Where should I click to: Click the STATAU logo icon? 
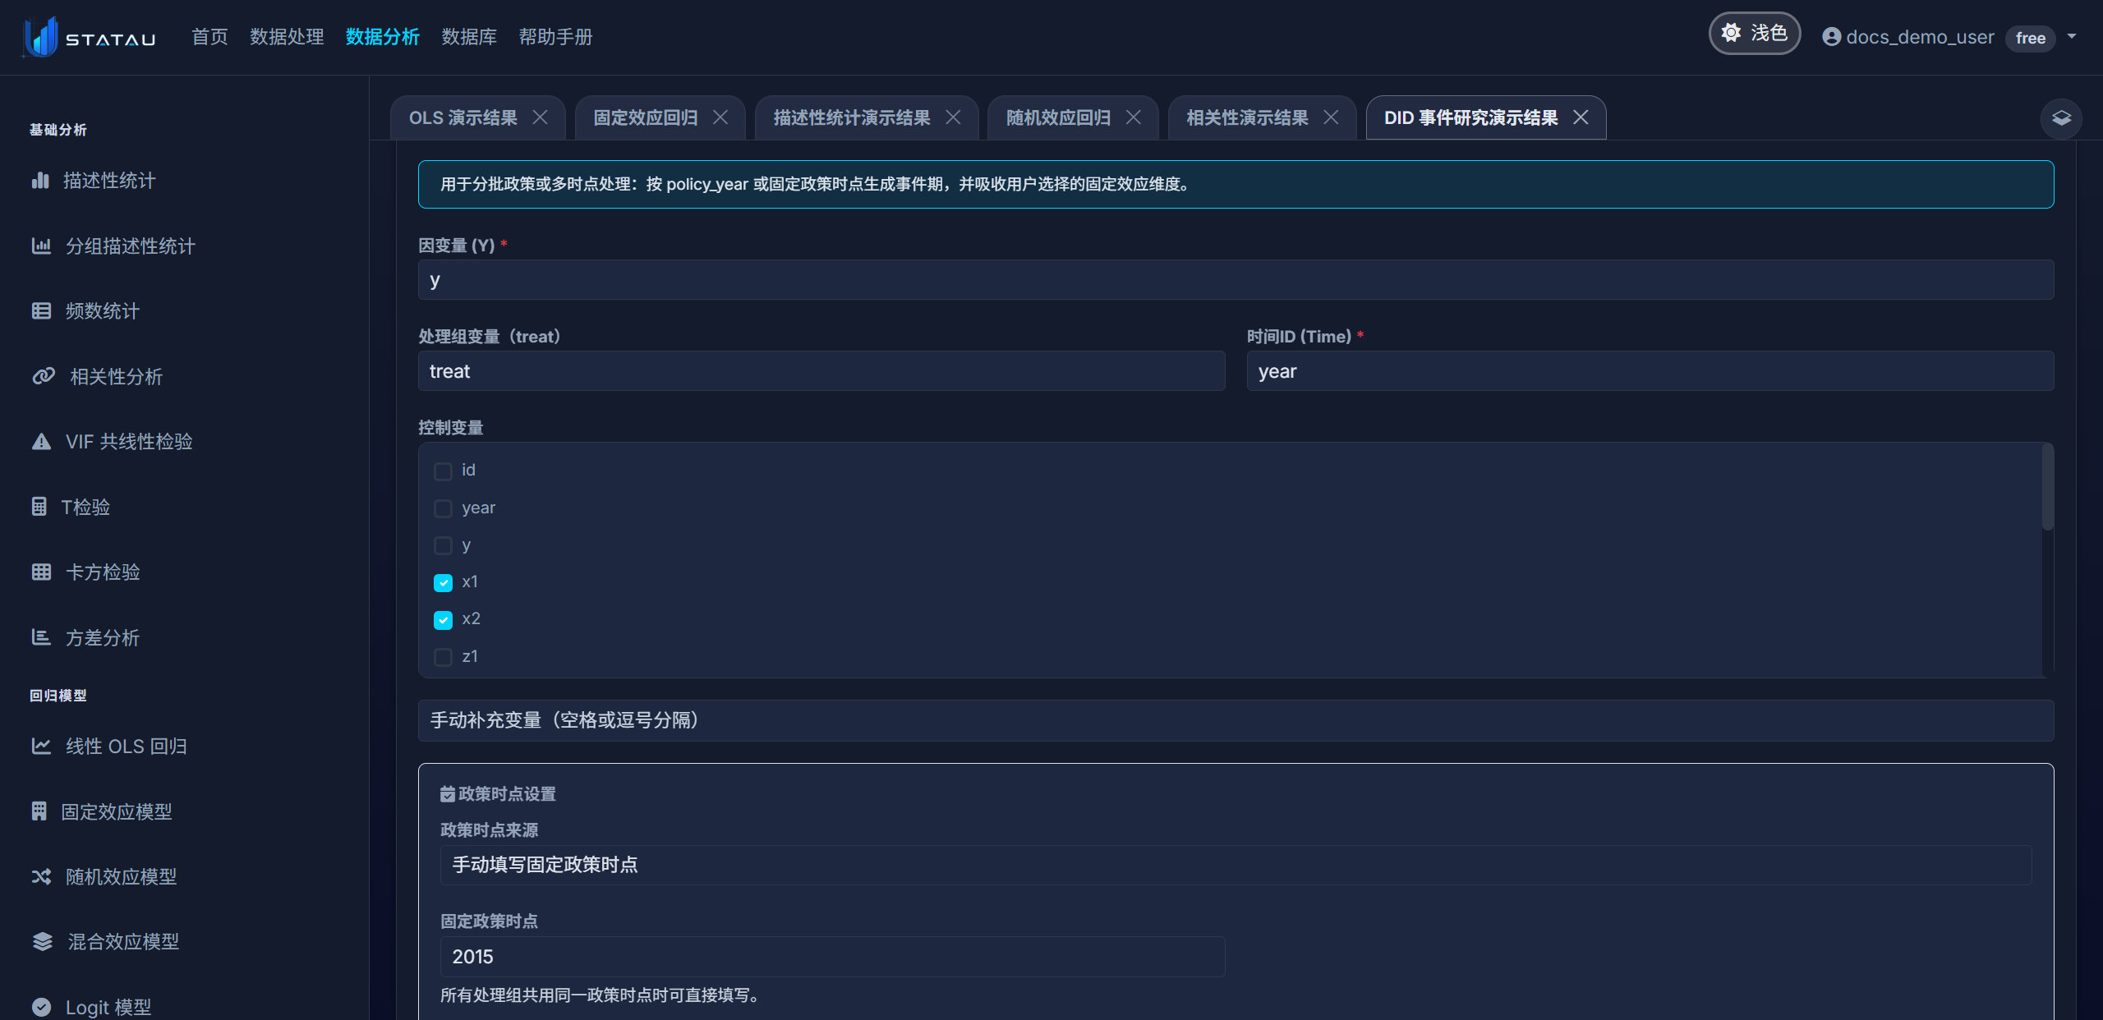40,37
